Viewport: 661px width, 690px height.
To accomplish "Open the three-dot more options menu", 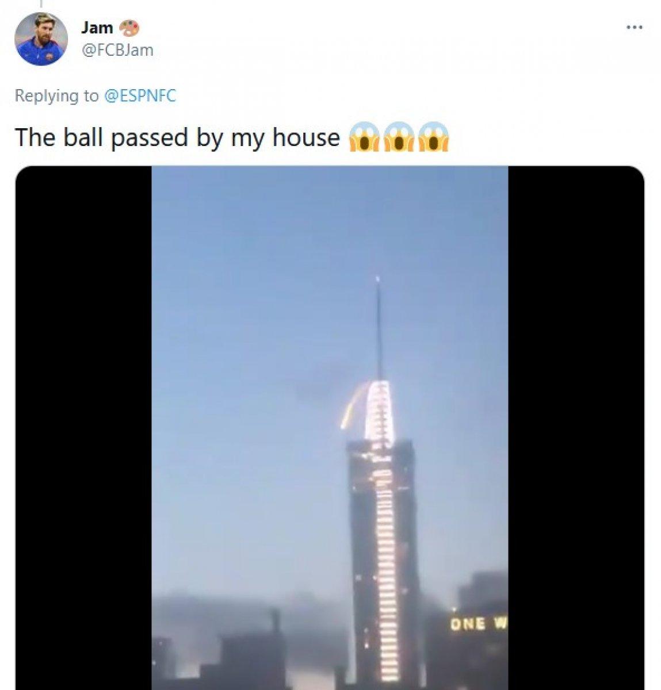I will click(x=634, y=27).
